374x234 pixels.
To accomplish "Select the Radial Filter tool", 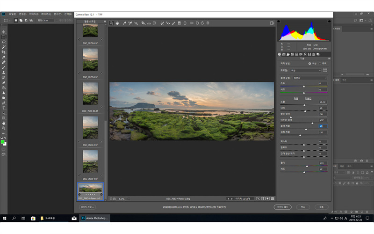I will point(185,23).
